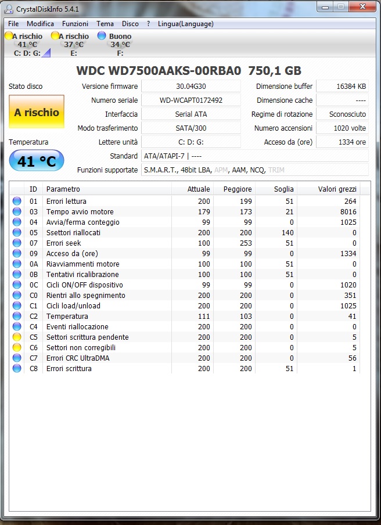This screenshot has width=381, height=525.
Task: Click the serial number field WD-WCAPT0172492
Action: pos(191,100)
